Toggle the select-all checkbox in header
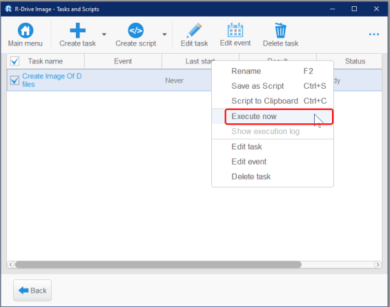The image size is (390, 307). [14, 61]
